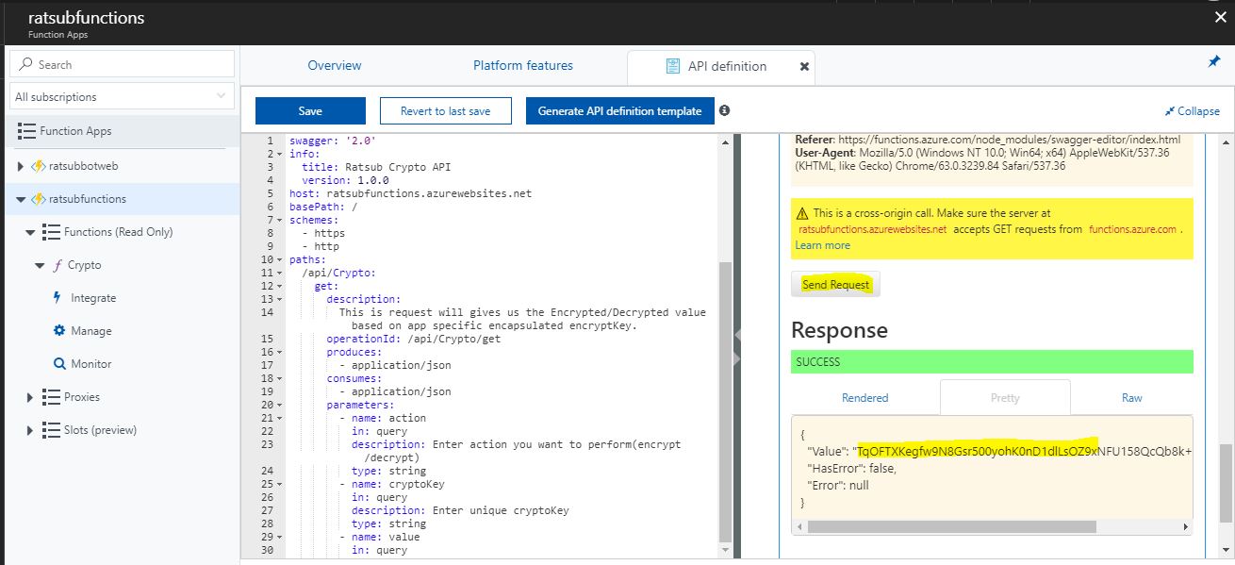The width and height of the screenshot is (1235, 565).
Task: Switch to the Platform features tab
Action: (523, 65)
